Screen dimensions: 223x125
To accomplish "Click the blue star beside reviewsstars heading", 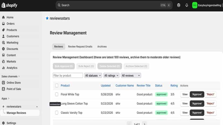I will pos(47,18).
